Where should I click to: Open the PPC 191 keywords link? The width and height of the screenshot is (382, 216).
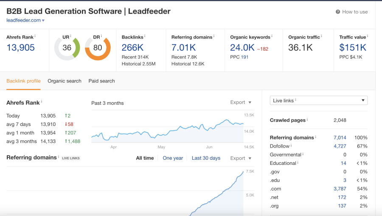(x=244, y=57)
